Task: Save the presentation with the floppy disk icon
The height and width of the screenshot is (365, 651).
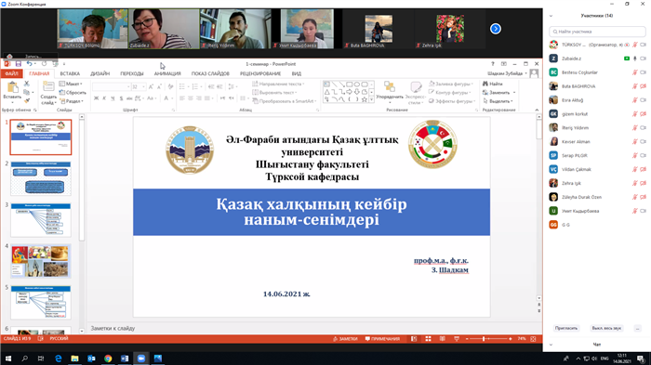Action: [19, 63]
